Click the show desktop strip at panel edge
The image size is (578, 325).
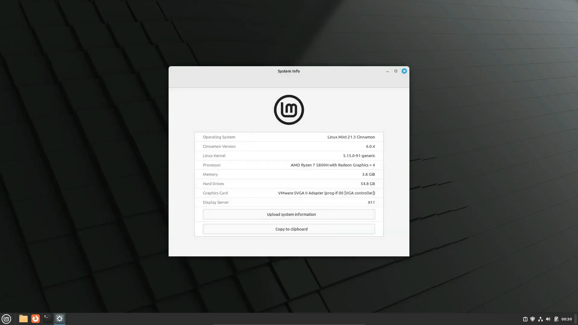click(x=576, y=319)
